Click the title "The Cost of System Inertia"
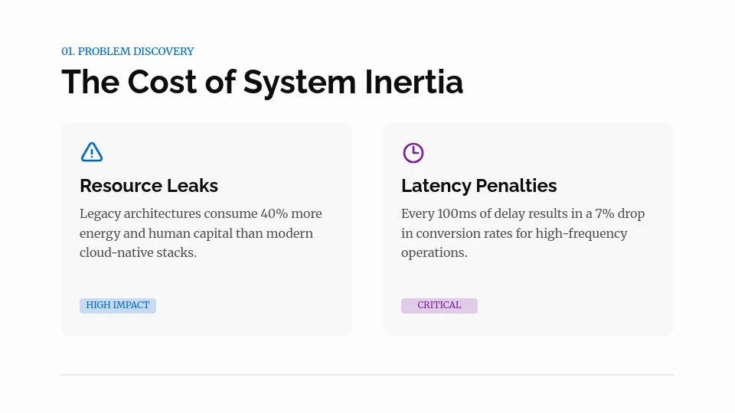 pyautogui.click(x=262, y=82)
